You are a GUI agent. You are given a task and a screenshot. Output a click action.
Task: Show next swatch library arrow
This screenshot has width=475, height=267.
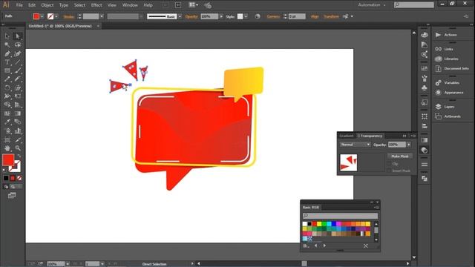(324, 245)
